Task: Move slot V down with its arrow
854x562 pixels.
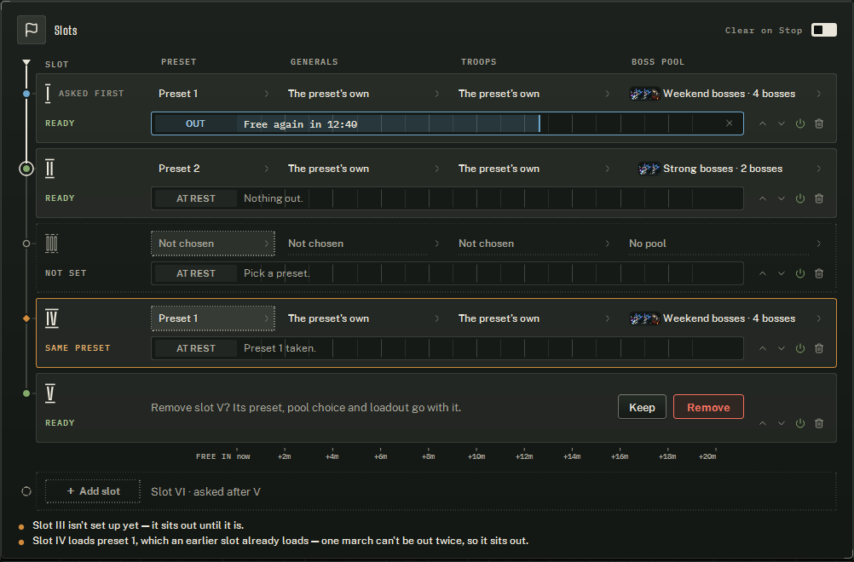Action: click(782, 423)
